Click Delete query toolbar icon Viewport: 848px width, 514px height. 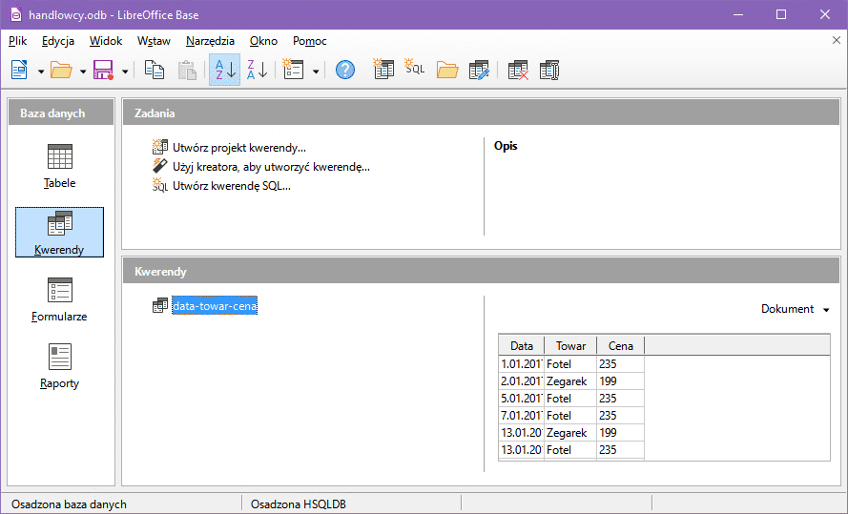[518, 70]
